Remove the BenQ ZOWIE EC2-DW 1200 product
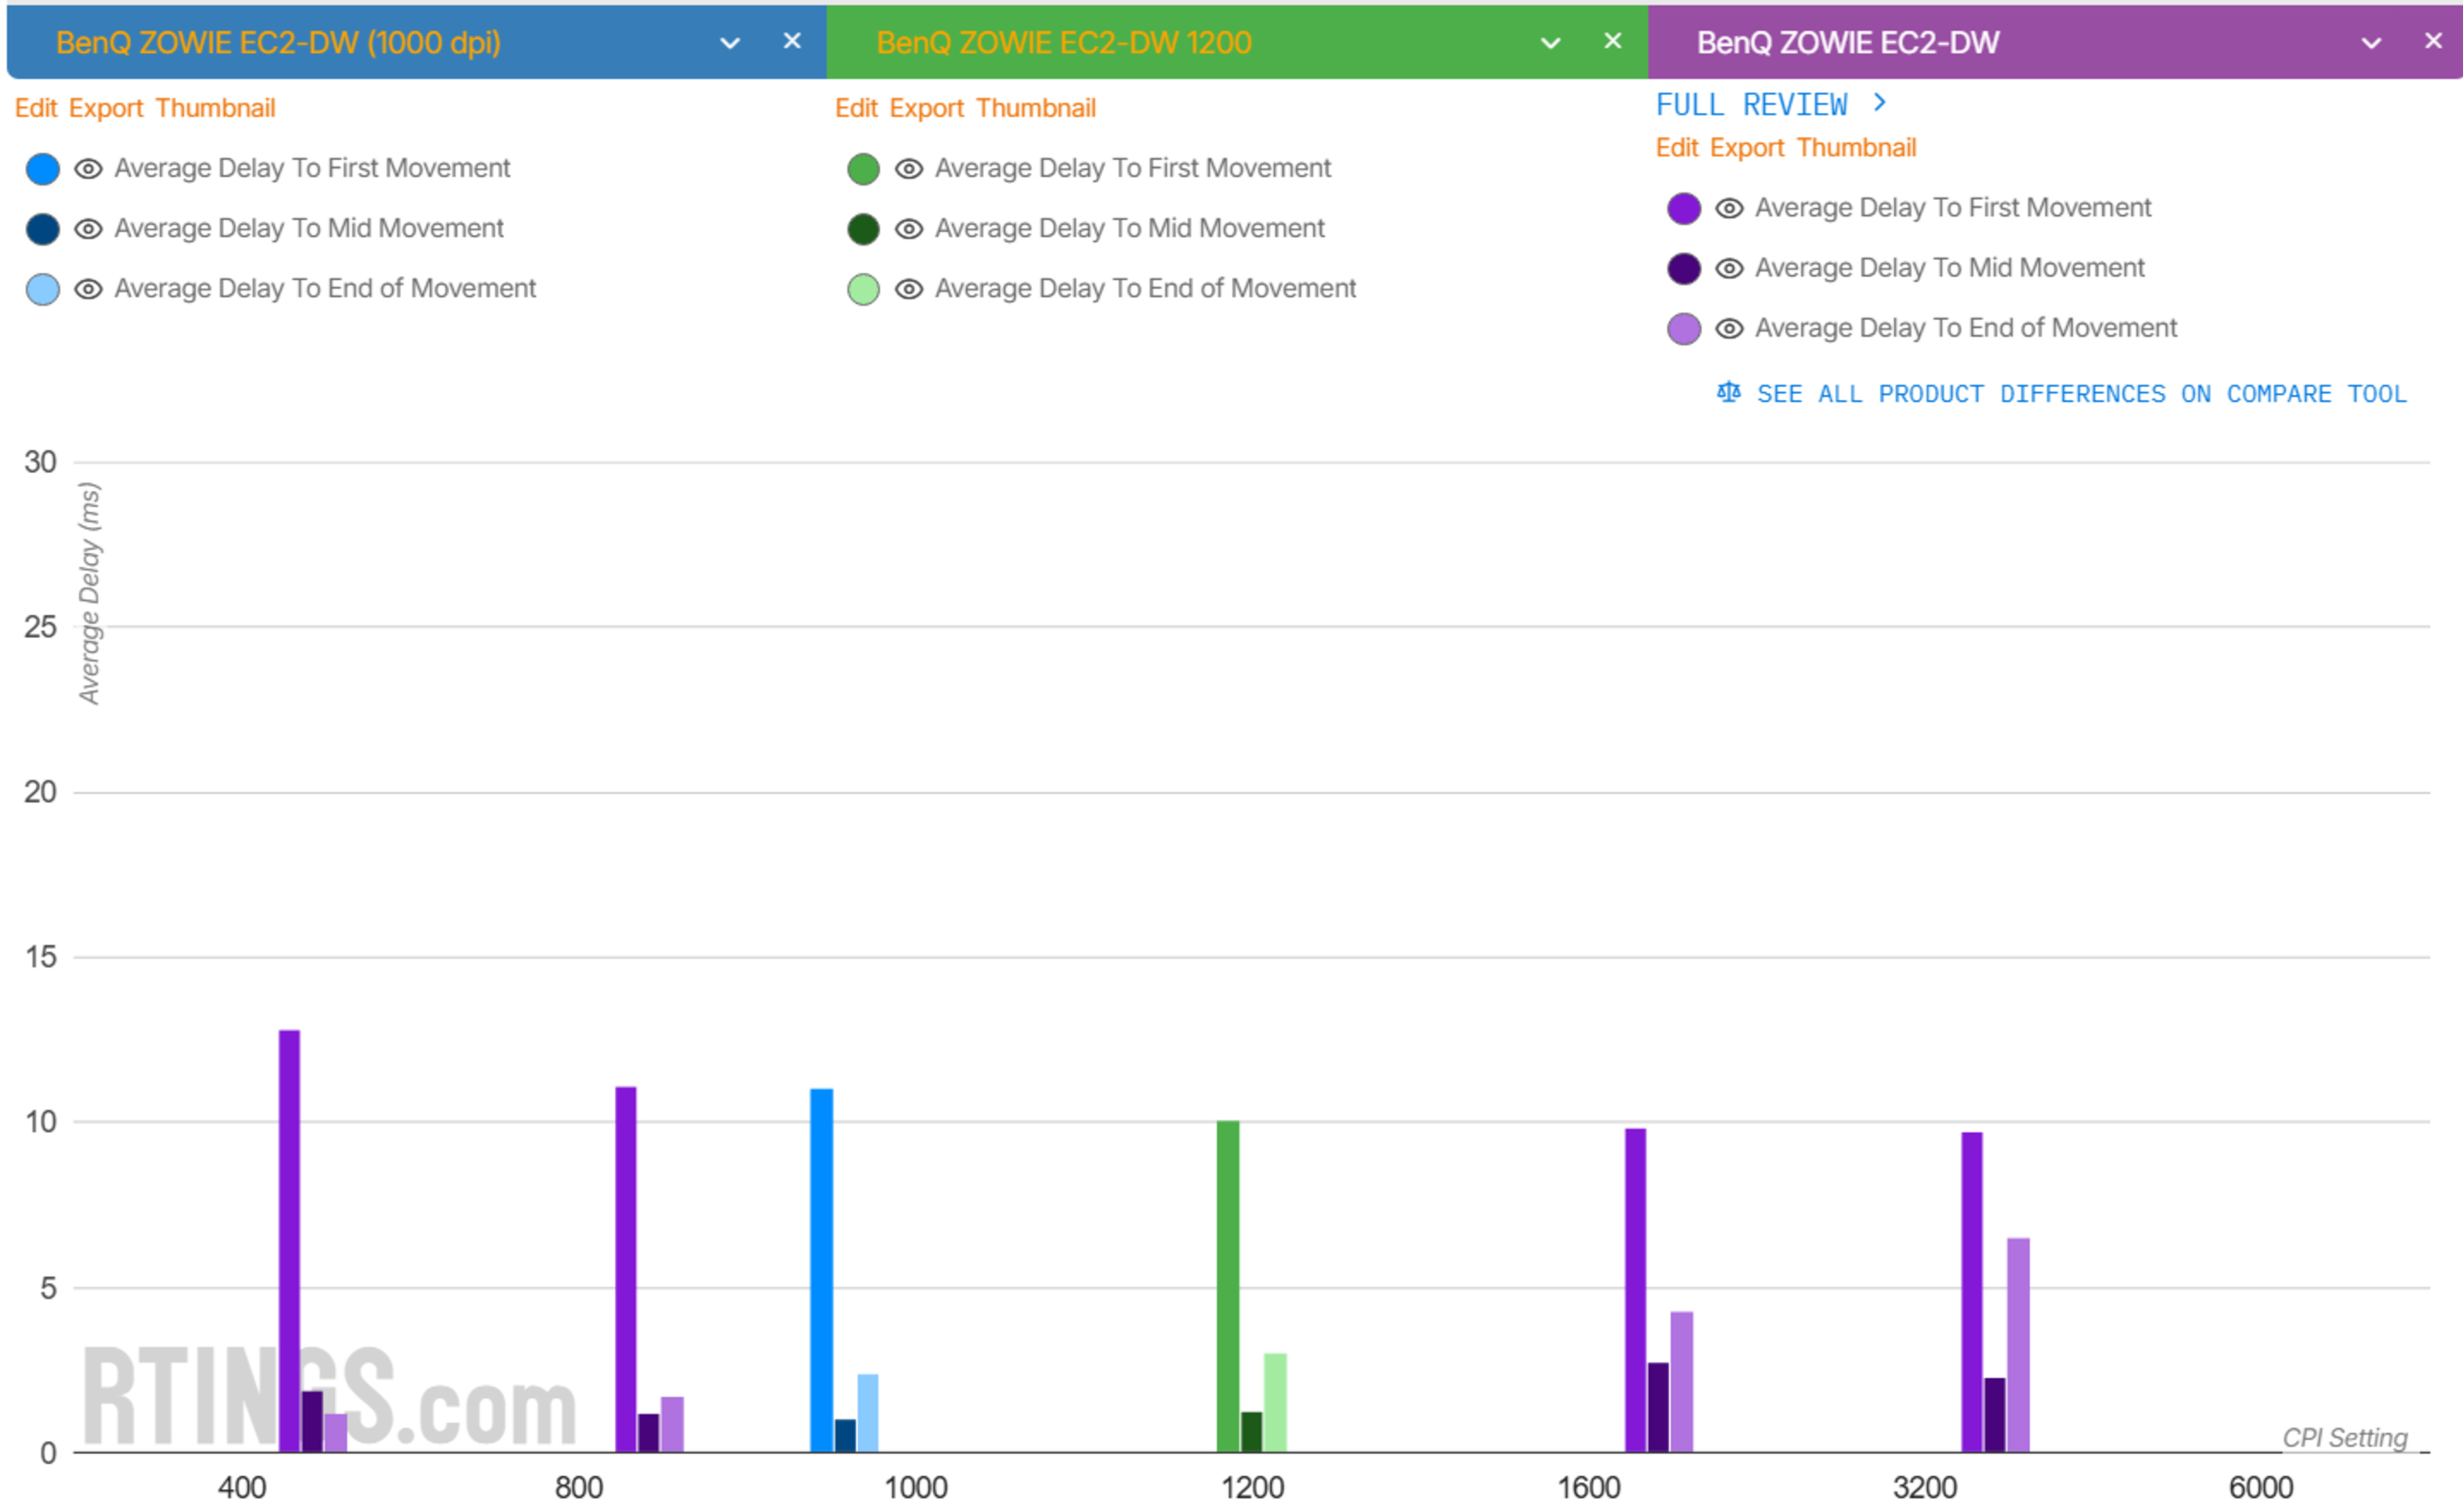The image size is (2463, 1512). point(1612,41)
